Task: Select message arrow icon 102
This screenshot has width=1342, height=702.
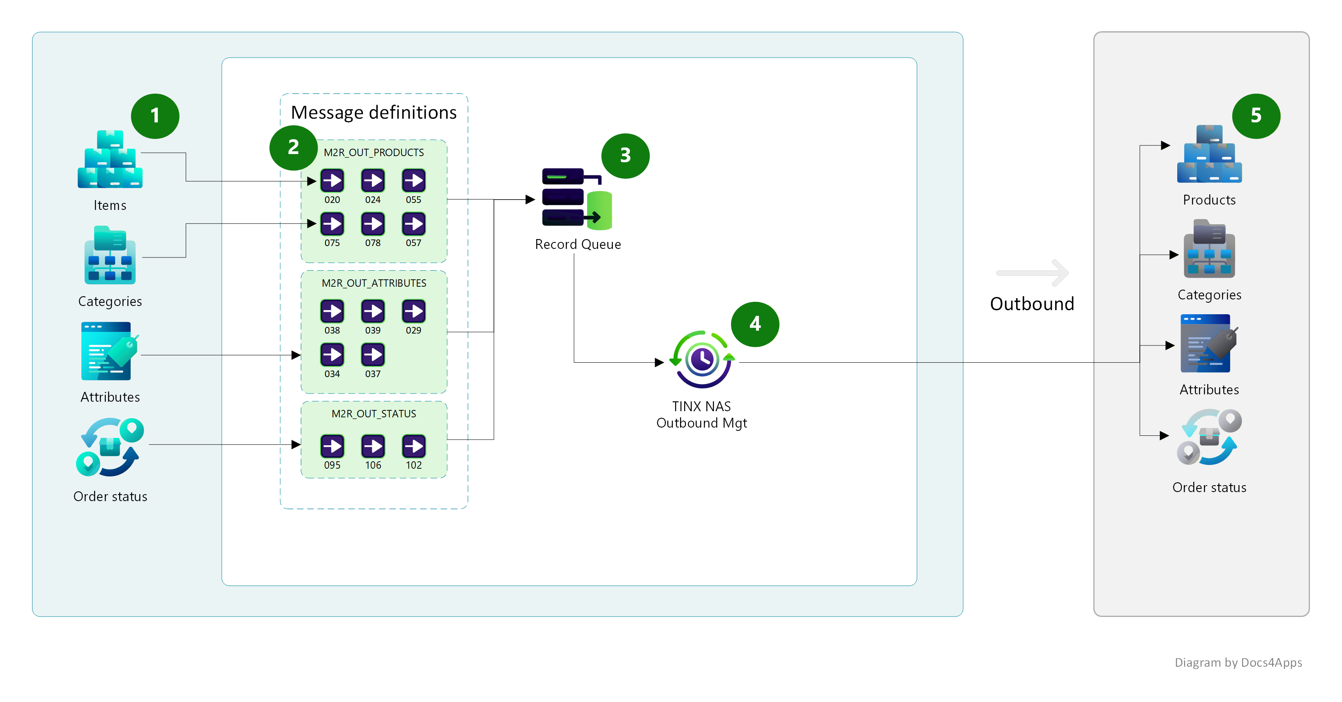Action: tap(414, 447)
